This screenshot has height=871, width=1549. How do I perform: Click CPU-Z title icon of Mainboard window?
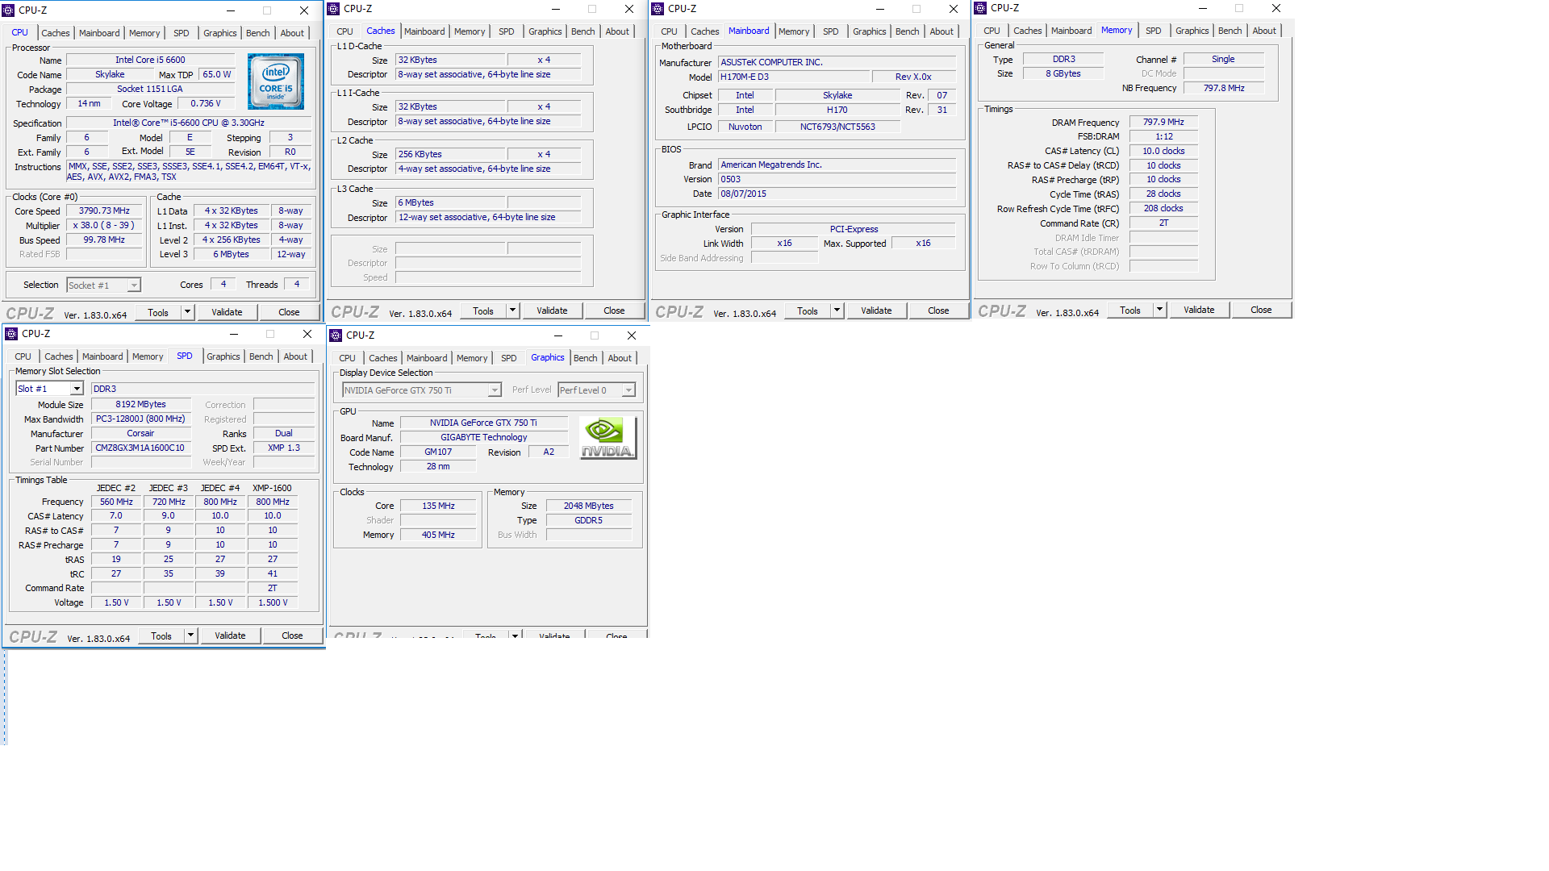pos(658,9)
